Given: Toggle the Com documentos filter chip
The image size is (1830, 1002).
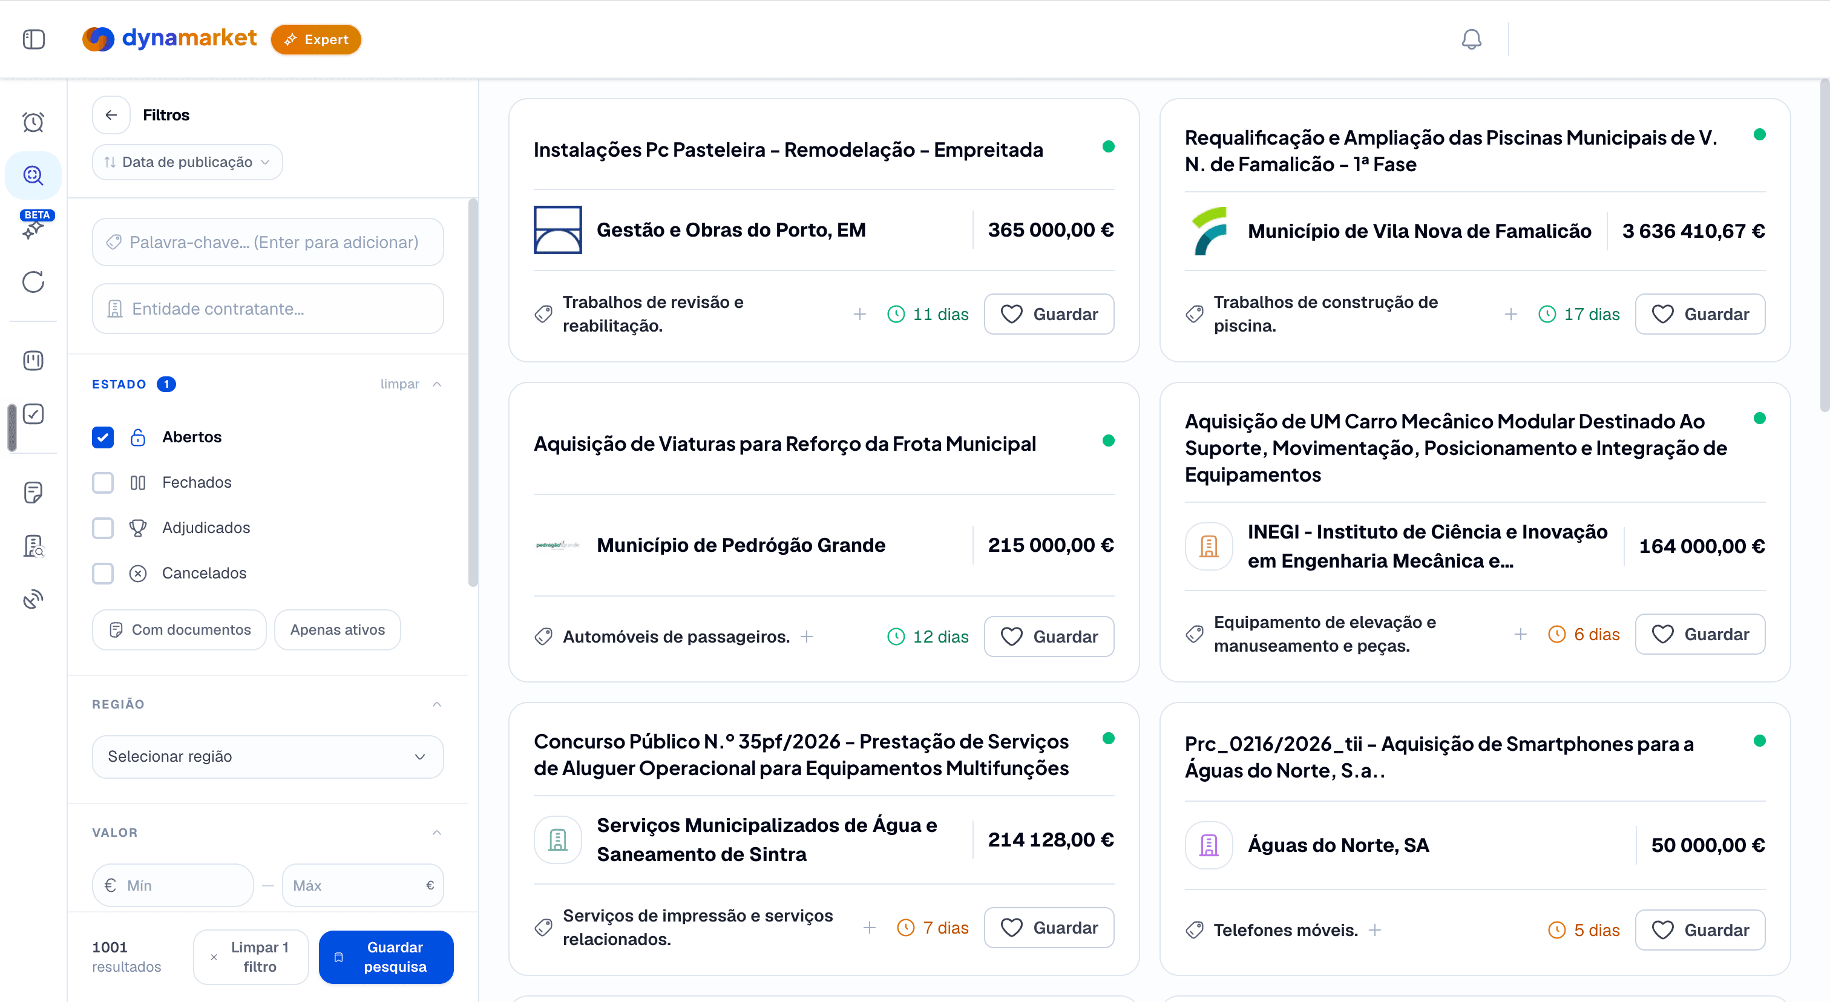Looking at the screenshot, I should [x=179, y=629].
